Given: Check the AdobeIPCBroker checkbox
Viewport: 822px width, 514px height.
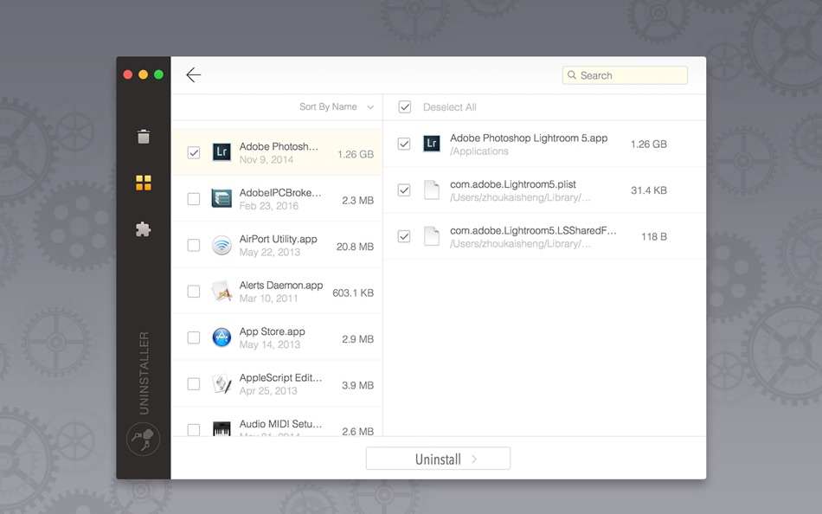Looking at the screenshot, I should click(194, 199).
